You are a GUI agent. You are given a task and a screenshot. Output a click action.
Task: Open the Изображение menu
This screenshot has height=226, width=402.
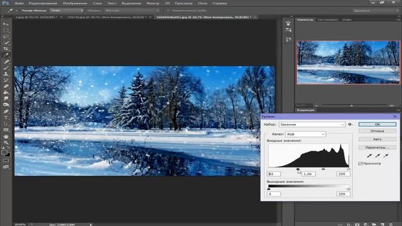pos(75,3)
